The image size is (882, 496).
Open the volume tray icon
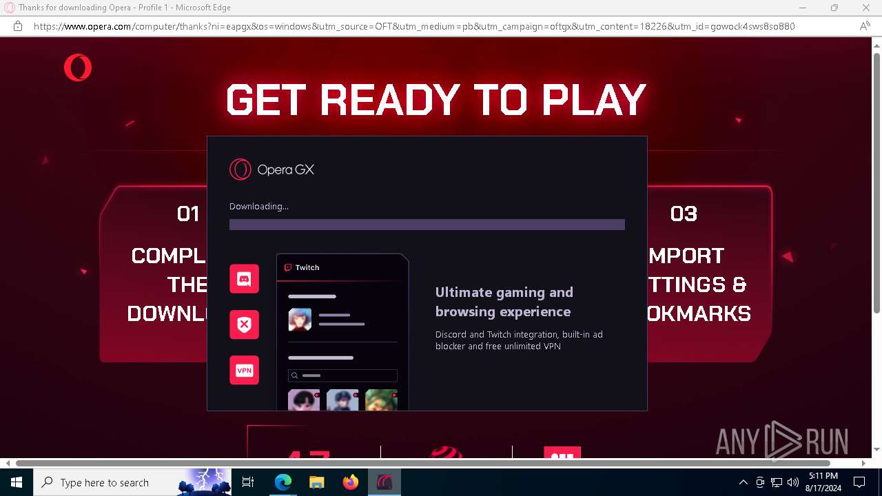tap(792, 482)
